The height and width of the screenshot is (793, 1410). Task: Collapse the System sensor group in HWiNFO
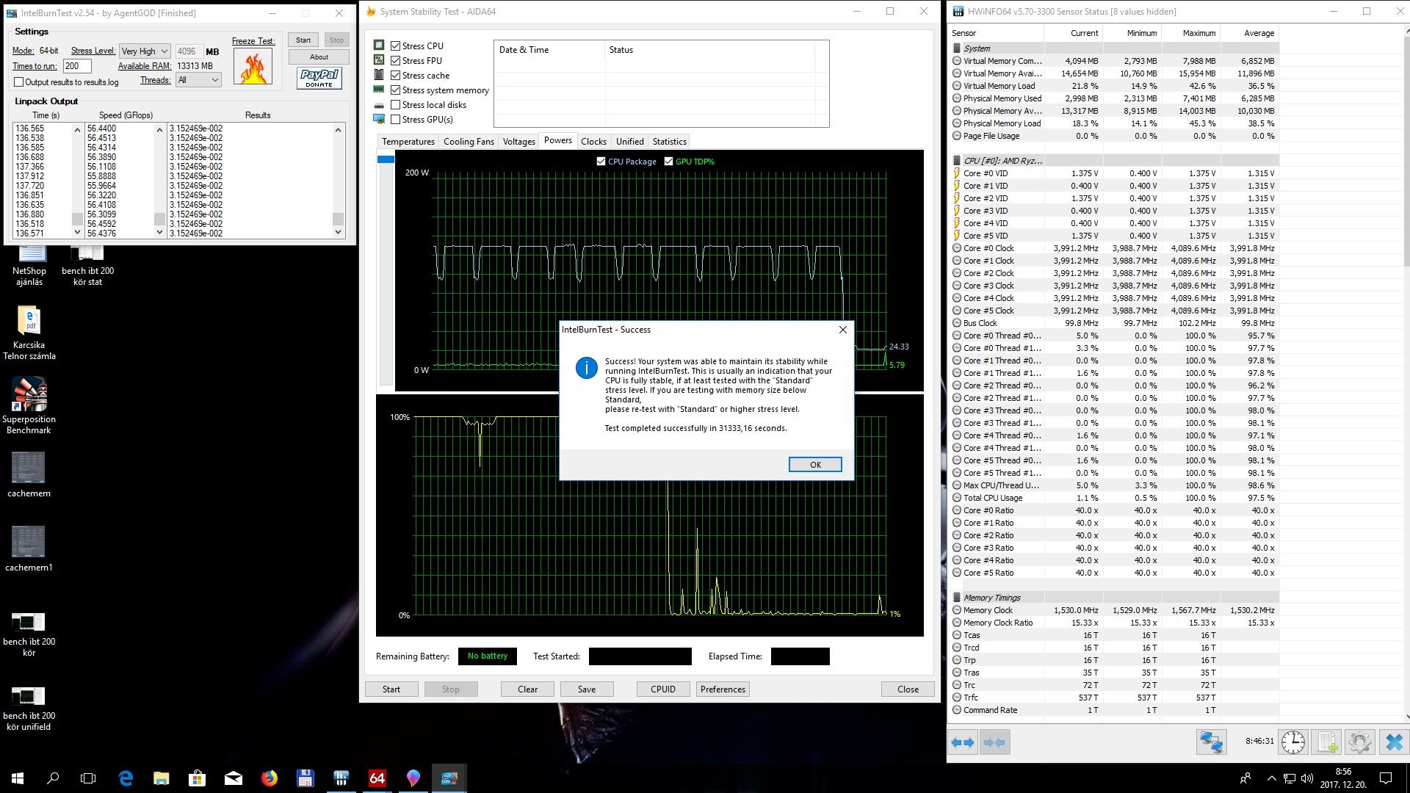click(x=957, y=48)
